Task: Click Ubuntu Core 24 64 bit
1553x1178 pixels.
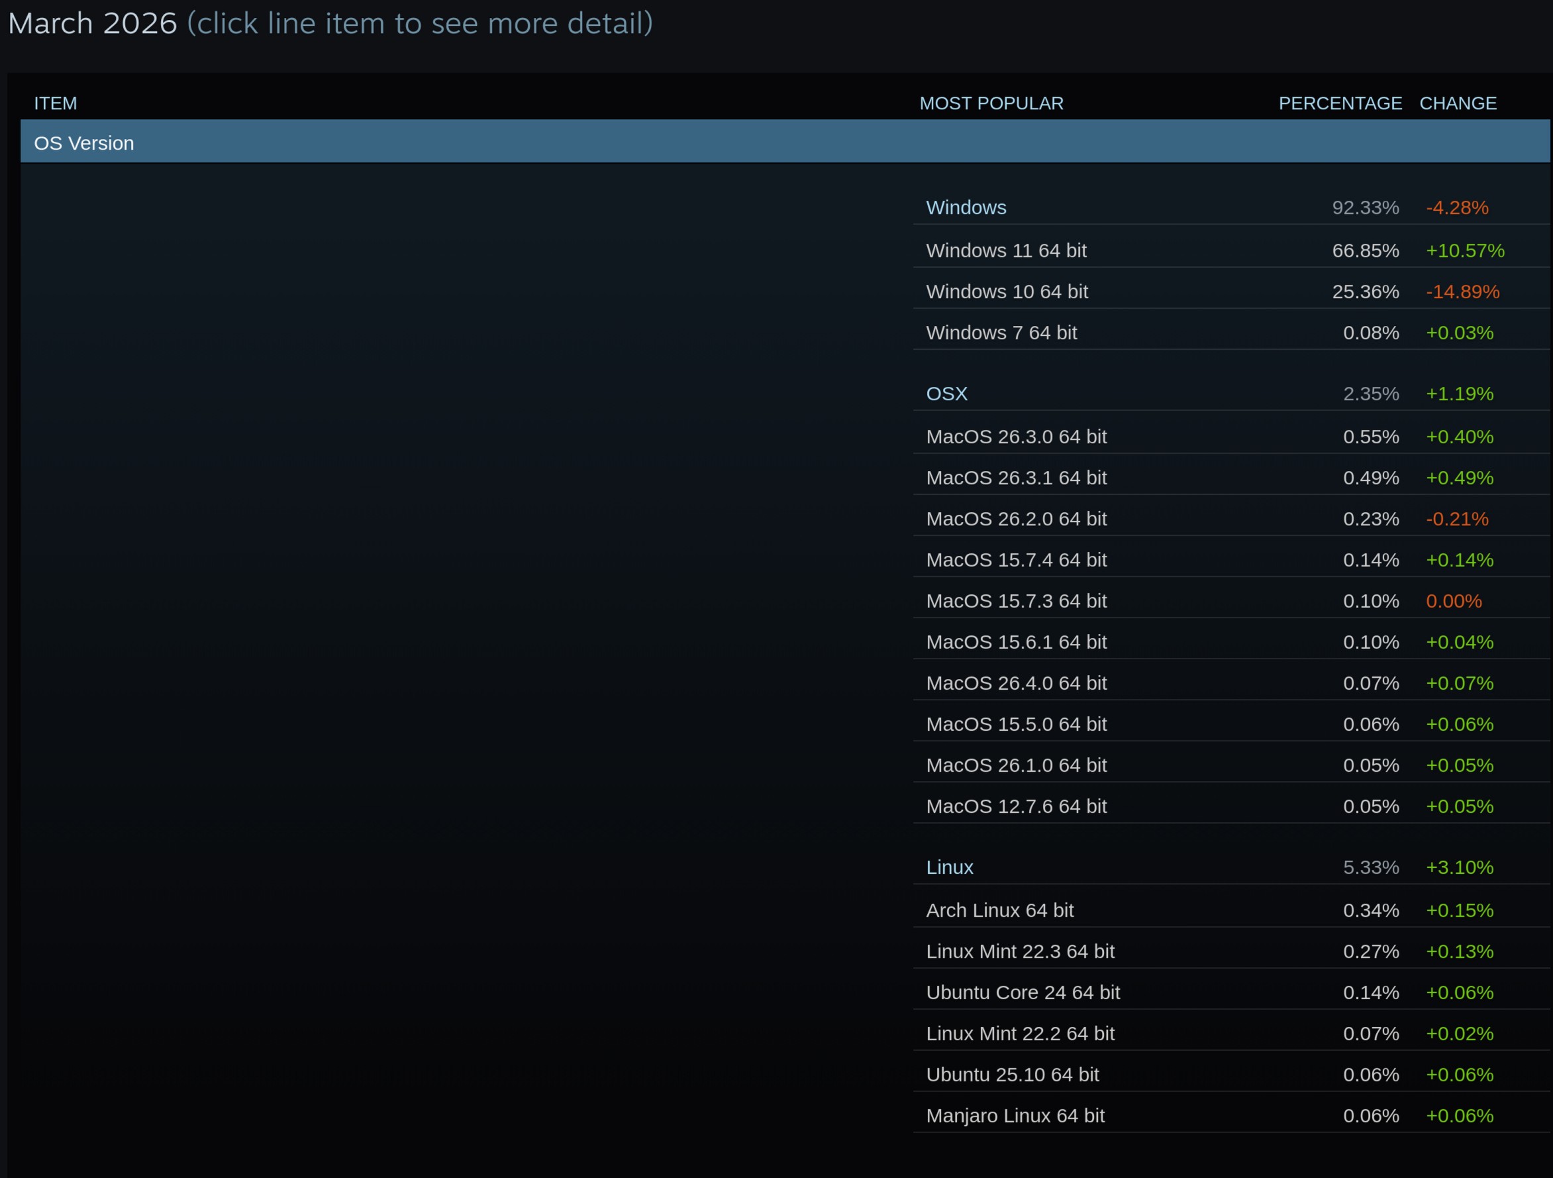Action: click(x=1023, y=992)
